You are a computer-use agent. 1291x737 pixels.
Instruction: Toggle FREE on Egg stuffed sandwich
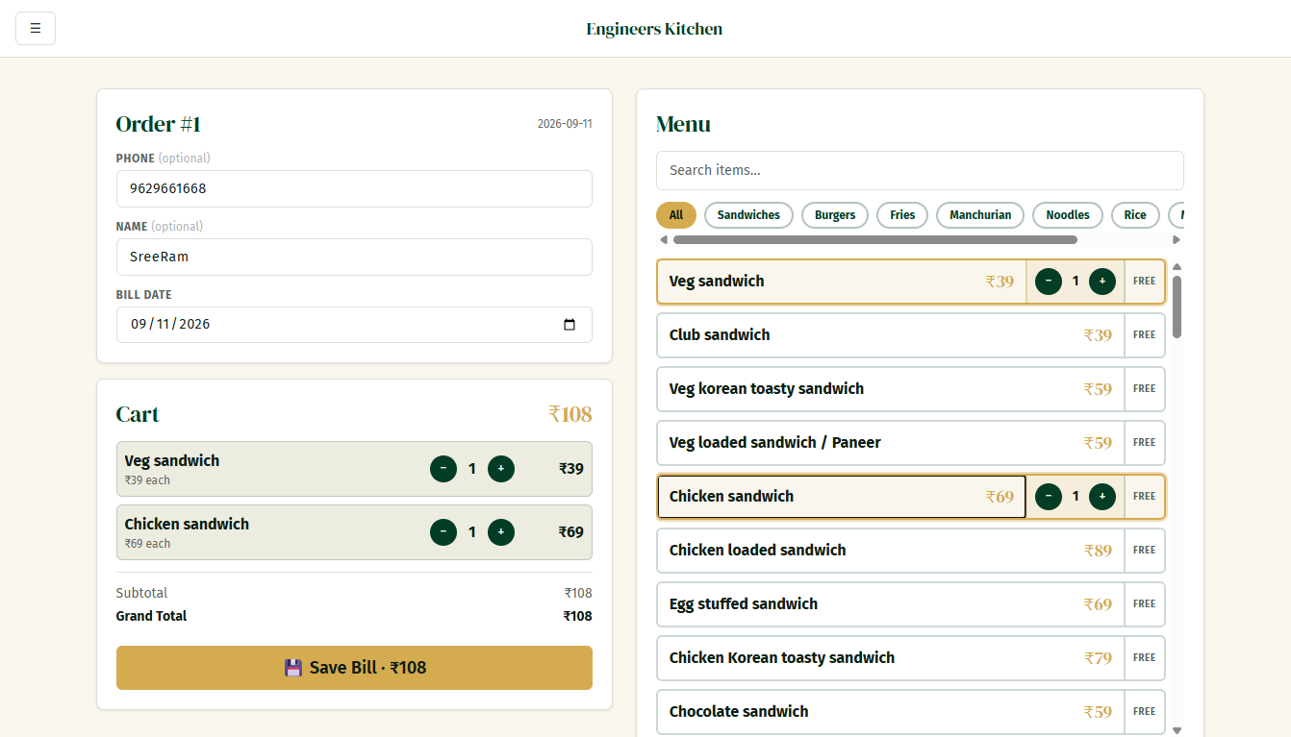[1144, 604]
